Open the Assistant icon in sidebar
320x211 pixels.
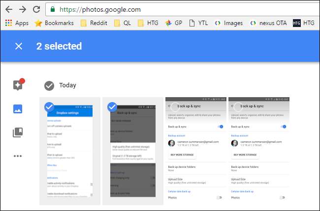[x=18, y=85]
